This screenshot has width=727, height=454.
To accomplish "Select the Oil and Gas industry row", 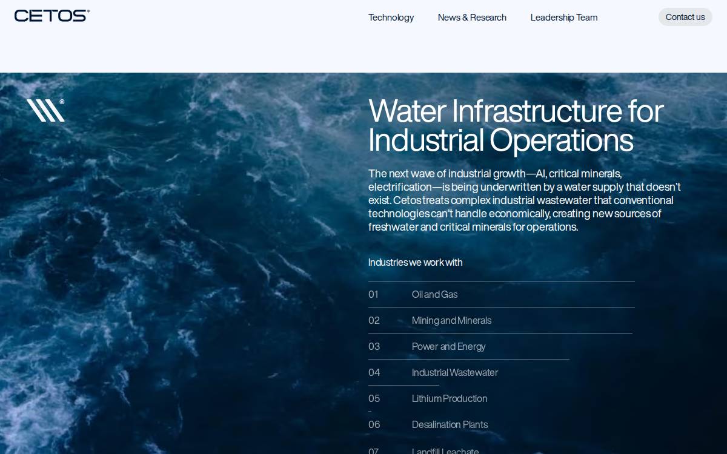I will pyautogui.click(x=502, y=295).
